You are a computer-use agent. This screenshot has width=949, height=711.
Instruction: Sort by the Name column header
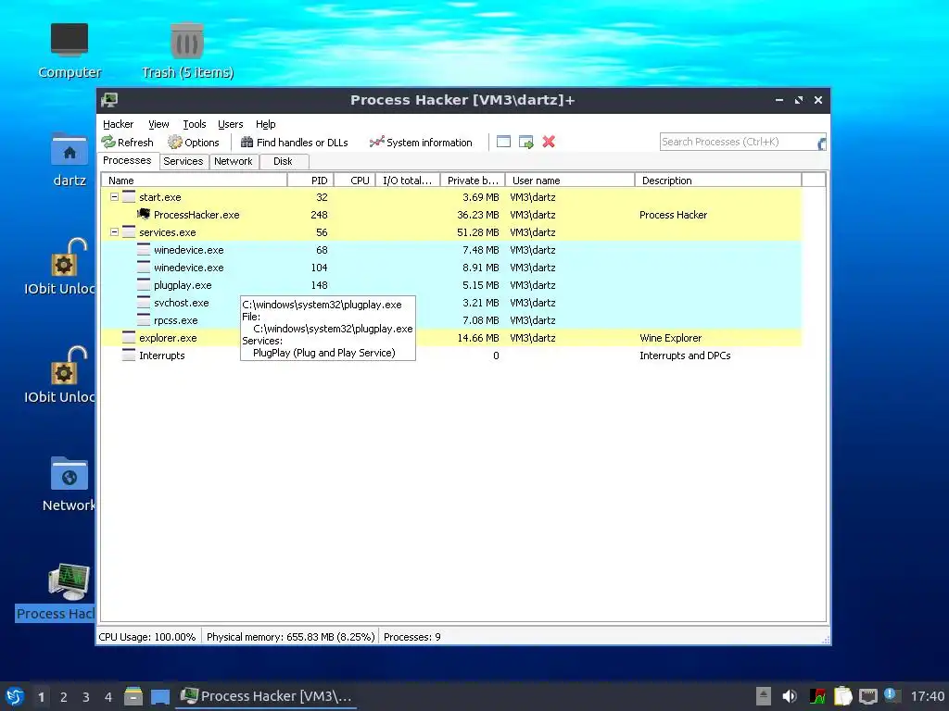194,181
